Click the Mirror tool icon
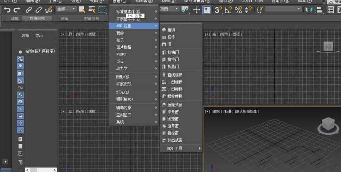Image resolution: width=341 pixels, height=172 pixels. click(309, 10)
